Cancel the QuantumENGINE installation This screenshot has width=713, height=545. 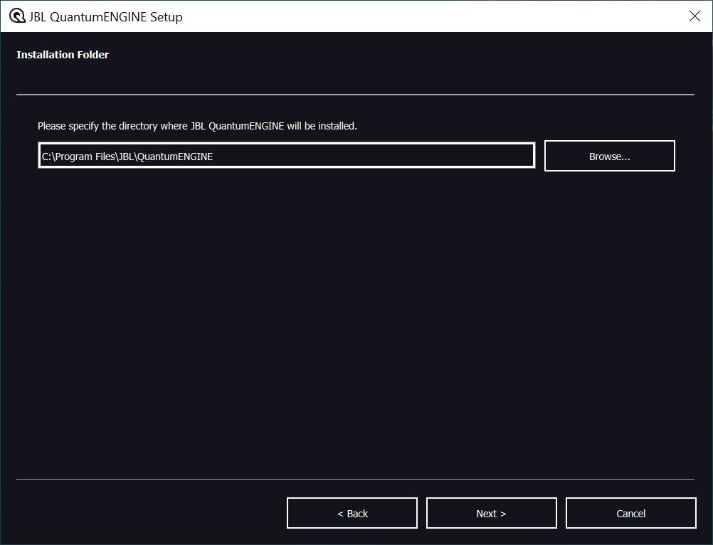coord(630,513)
